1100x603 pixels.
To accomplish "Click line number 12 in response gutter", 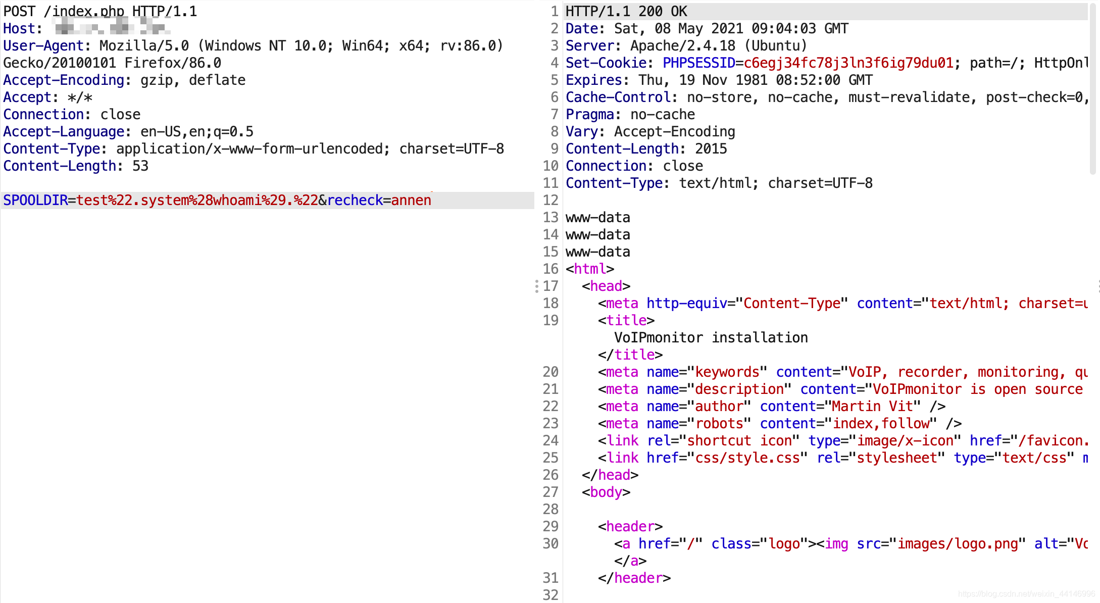I will 551,200.
